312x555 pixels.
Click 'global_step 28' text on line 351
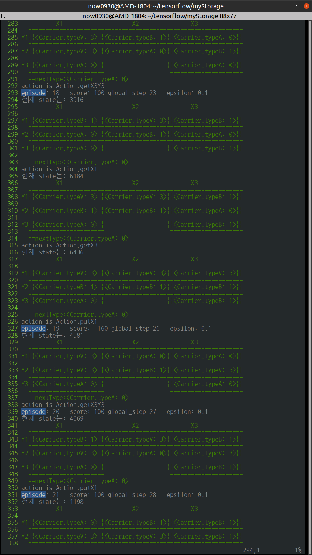coord(132,495)
